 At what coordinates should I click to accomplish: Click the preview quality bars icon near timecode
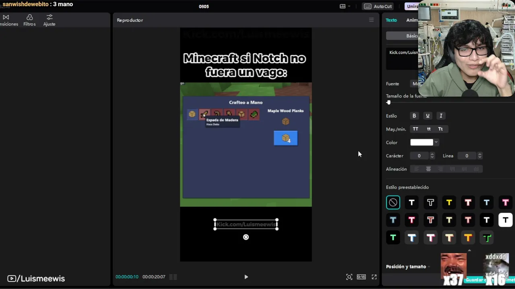(x=173, y=277)
